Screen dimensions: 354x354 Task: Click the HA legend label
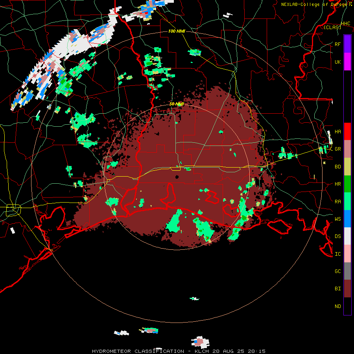337,132
